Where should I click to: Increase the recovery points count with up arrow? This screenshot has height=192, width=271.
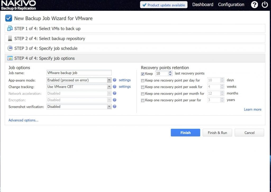coord(170,72)
